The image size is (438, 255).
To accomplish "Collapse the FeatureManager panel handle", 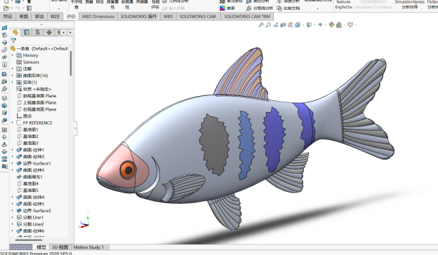I will (x=75, y=128).
